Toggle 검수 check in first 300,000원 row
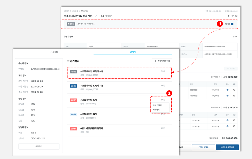Screen dimensions: 252x159 pyautogui.click(x=228, y=120)
